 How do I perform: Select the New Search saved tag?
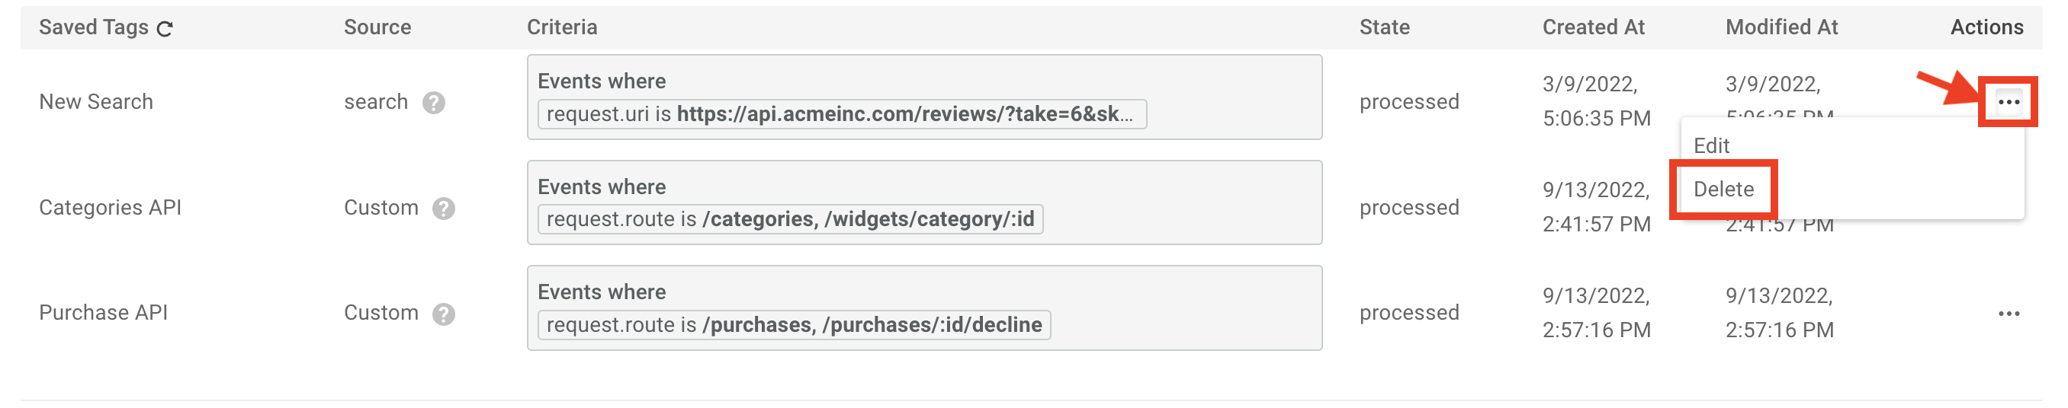tap(95, 102)
